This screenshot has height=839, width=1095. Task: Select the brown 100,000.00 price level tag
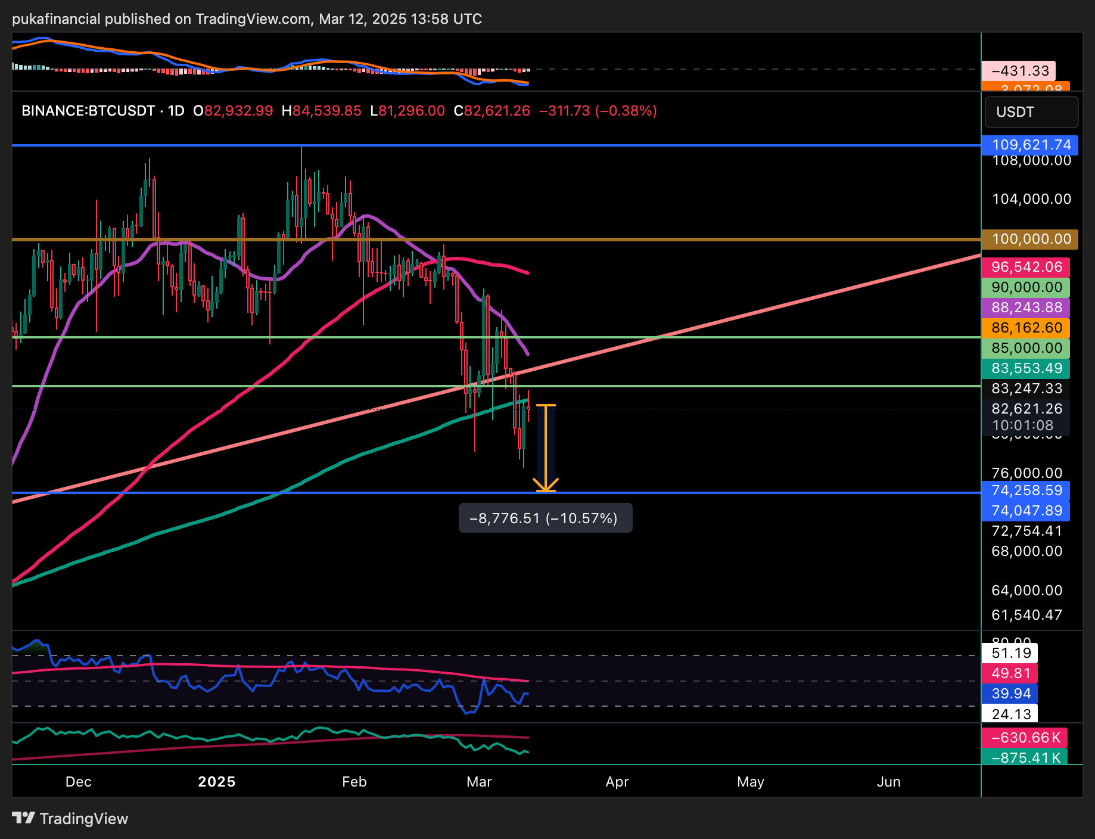pos(1031,239)
